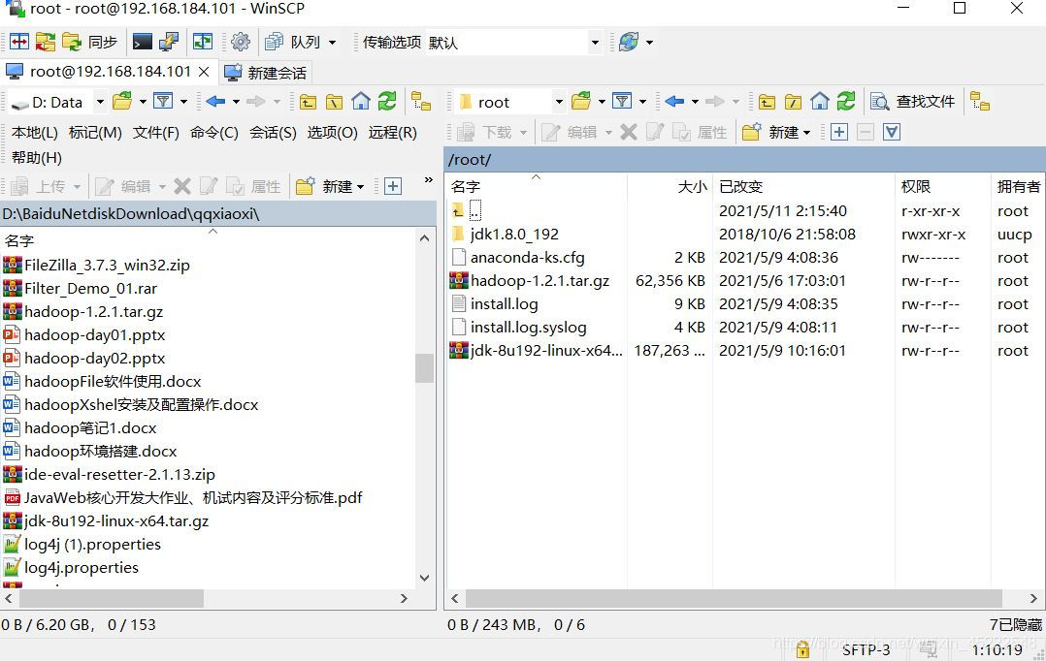Click remote panel horizontal scrollbar thumb
This screenshot has height=661, width=1046.
734,598
